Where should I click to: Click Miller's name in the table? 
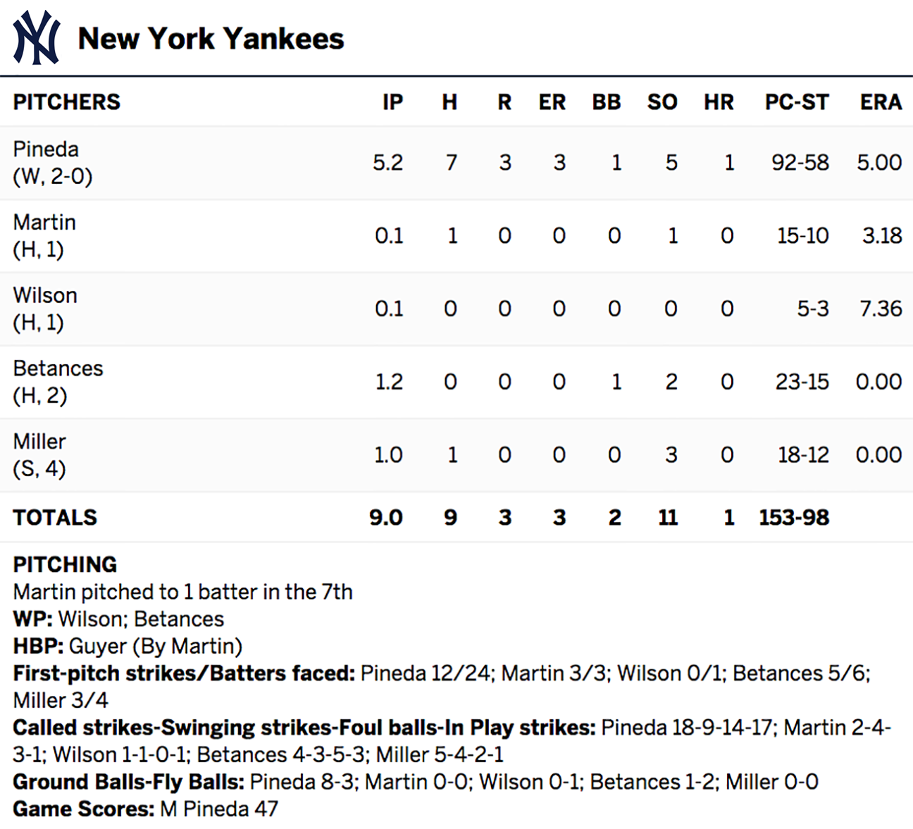39,442
